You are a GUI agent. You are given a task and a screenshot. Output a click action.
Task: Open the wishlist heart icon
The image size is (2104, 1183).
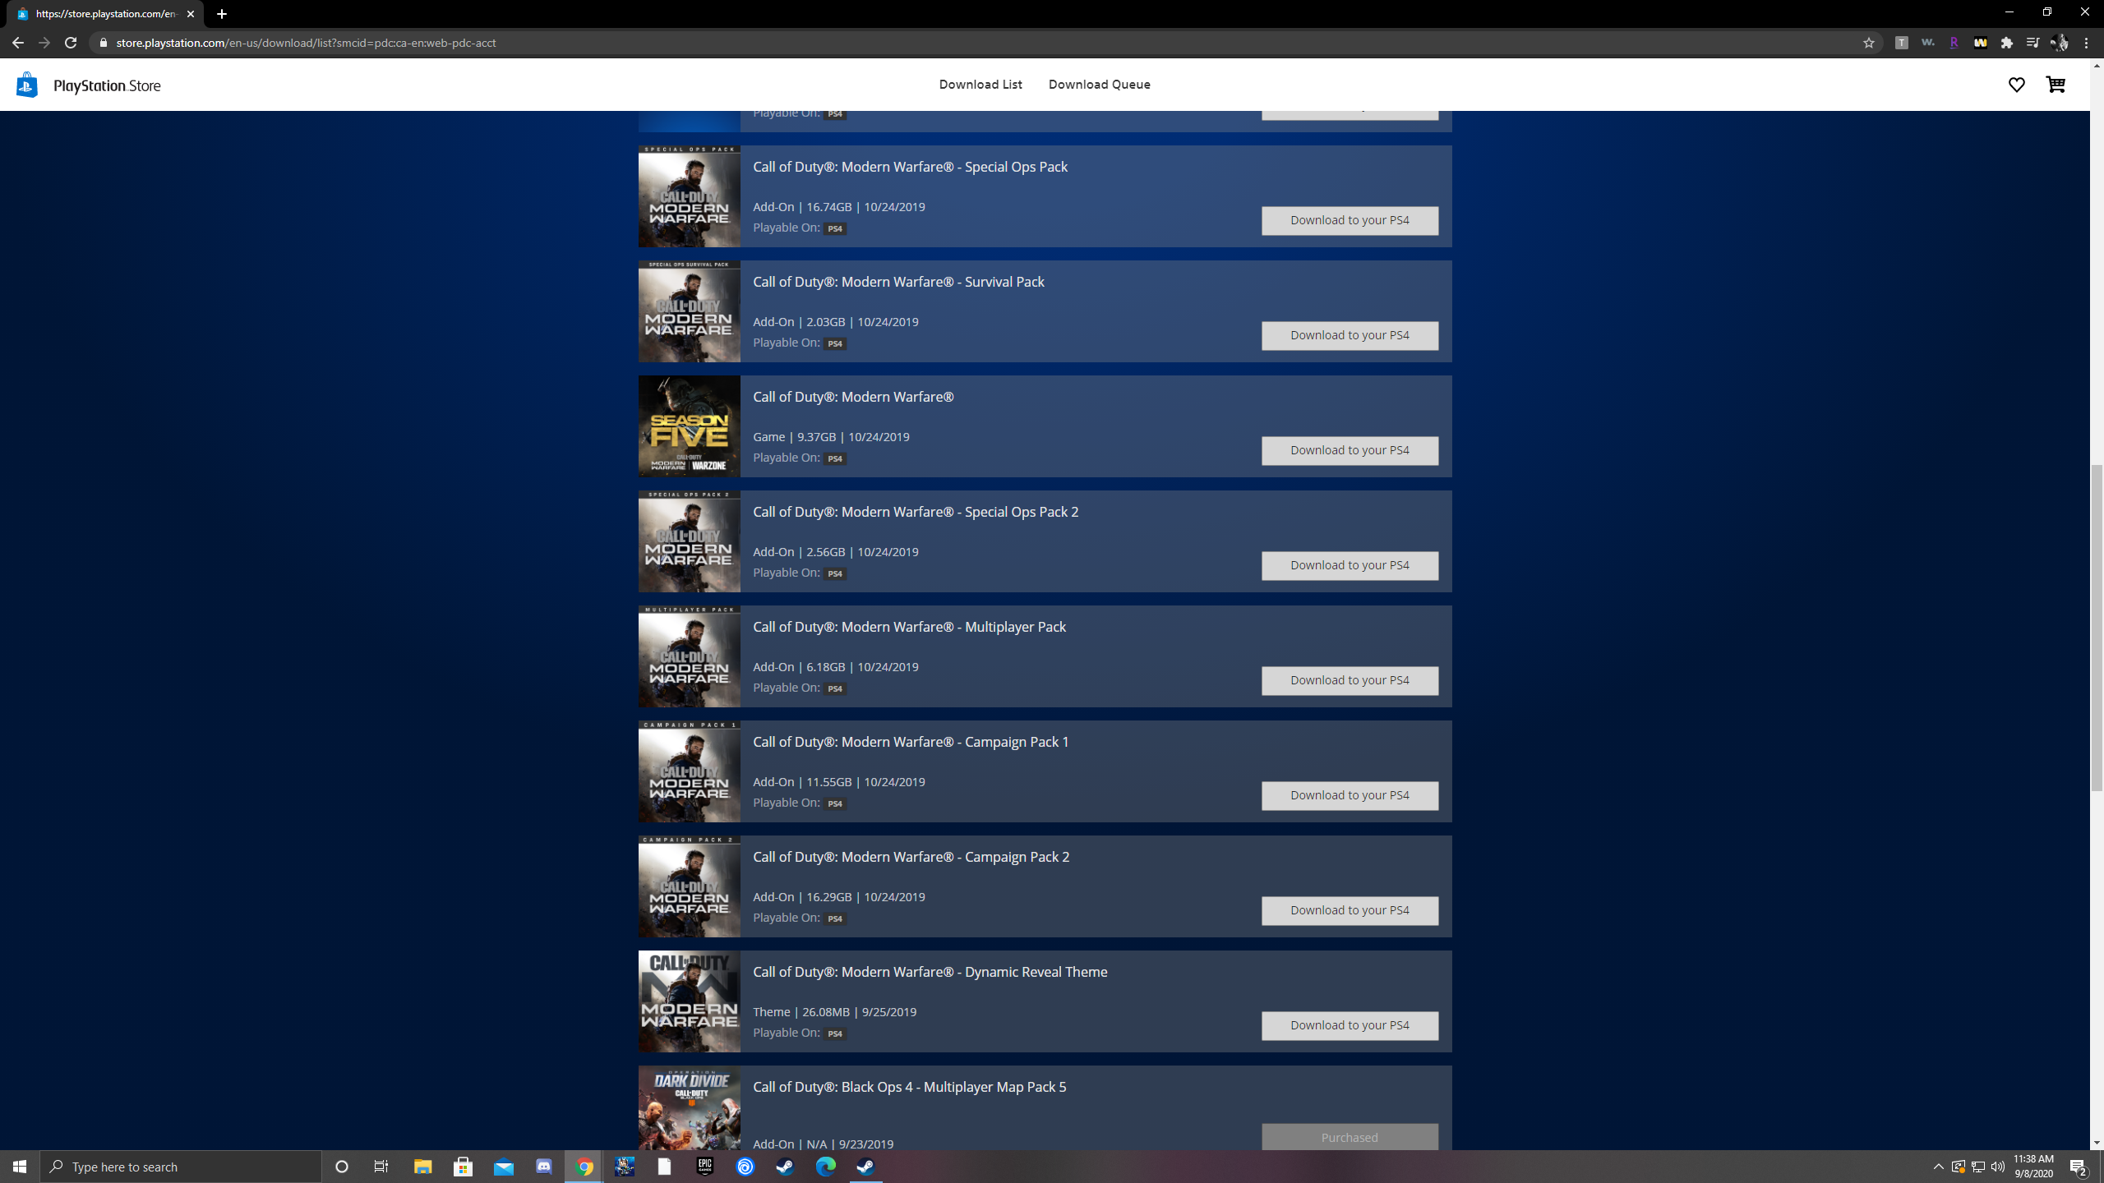(x=2018, y=85)
